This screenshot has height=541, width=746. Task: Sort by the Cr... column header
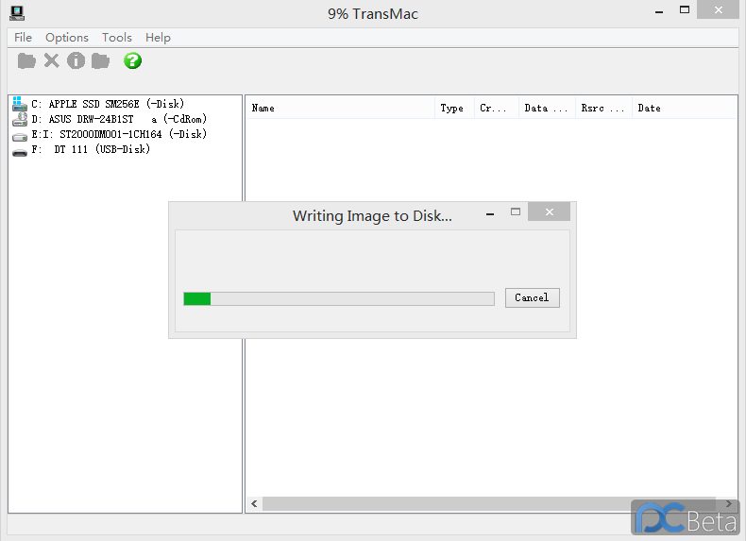(x=496, y=108)
